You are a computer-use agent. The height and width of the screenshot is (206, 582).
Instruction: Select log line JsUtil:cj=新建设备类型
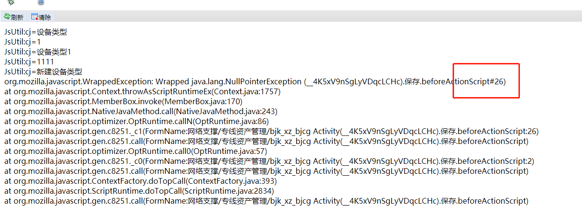point(44,72)
